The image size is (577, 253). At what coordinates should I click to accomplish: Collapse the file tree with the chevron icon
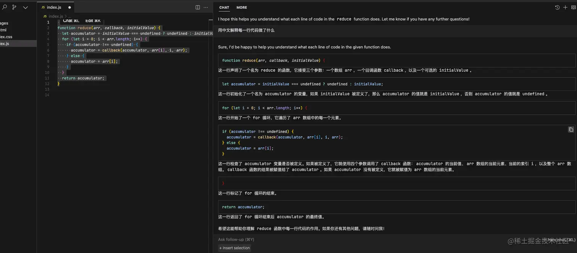(25, 7)
